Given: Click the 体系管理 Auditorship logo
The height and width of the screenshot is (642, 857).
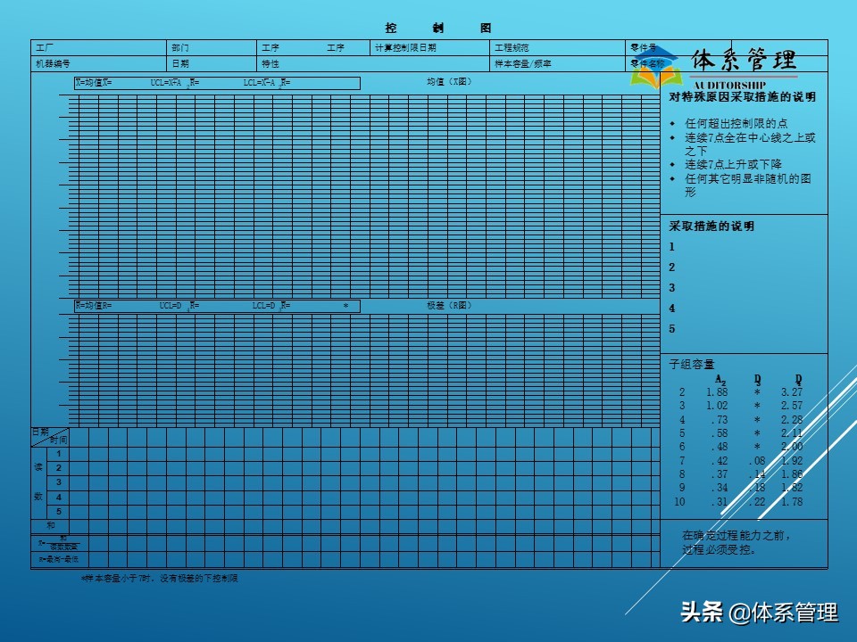Looking at the screenshot, I should coord(713,68).
